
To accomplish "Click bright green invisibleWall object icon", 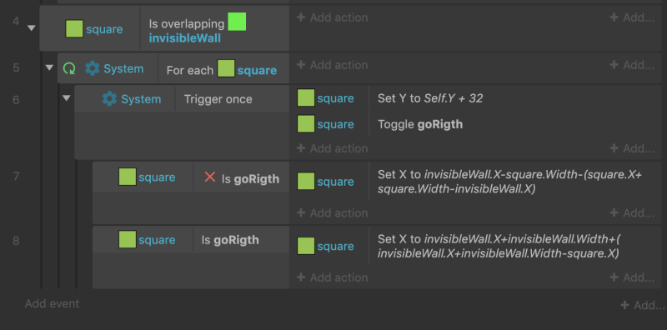I will coord(237,22).
